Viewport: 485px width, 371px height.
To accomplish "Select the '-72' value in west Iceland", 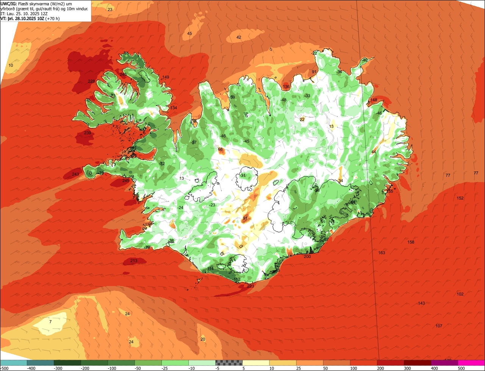I will tap(161, 163).
